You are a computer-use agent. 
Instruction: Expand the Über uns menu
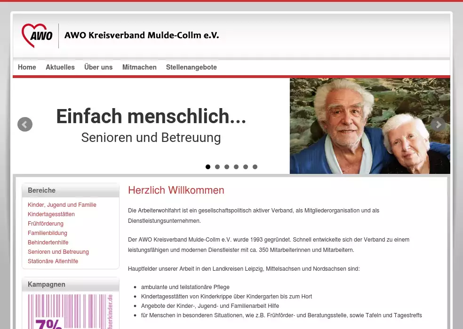click(x=98, y=67)
